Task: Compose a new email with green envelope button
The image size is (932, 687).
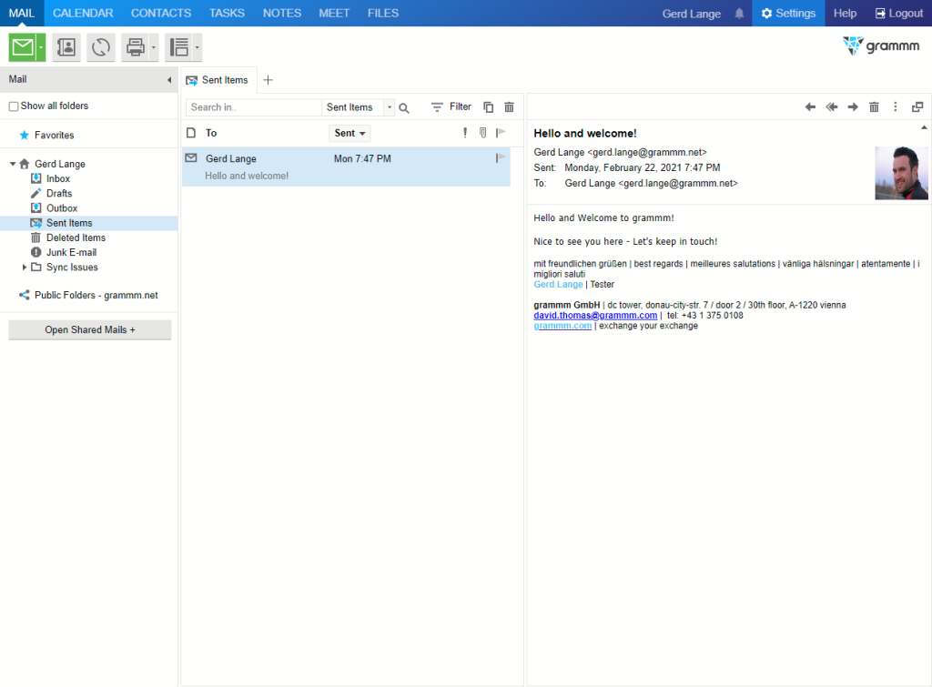Action: pyautogui.click(x=23, y=47)
